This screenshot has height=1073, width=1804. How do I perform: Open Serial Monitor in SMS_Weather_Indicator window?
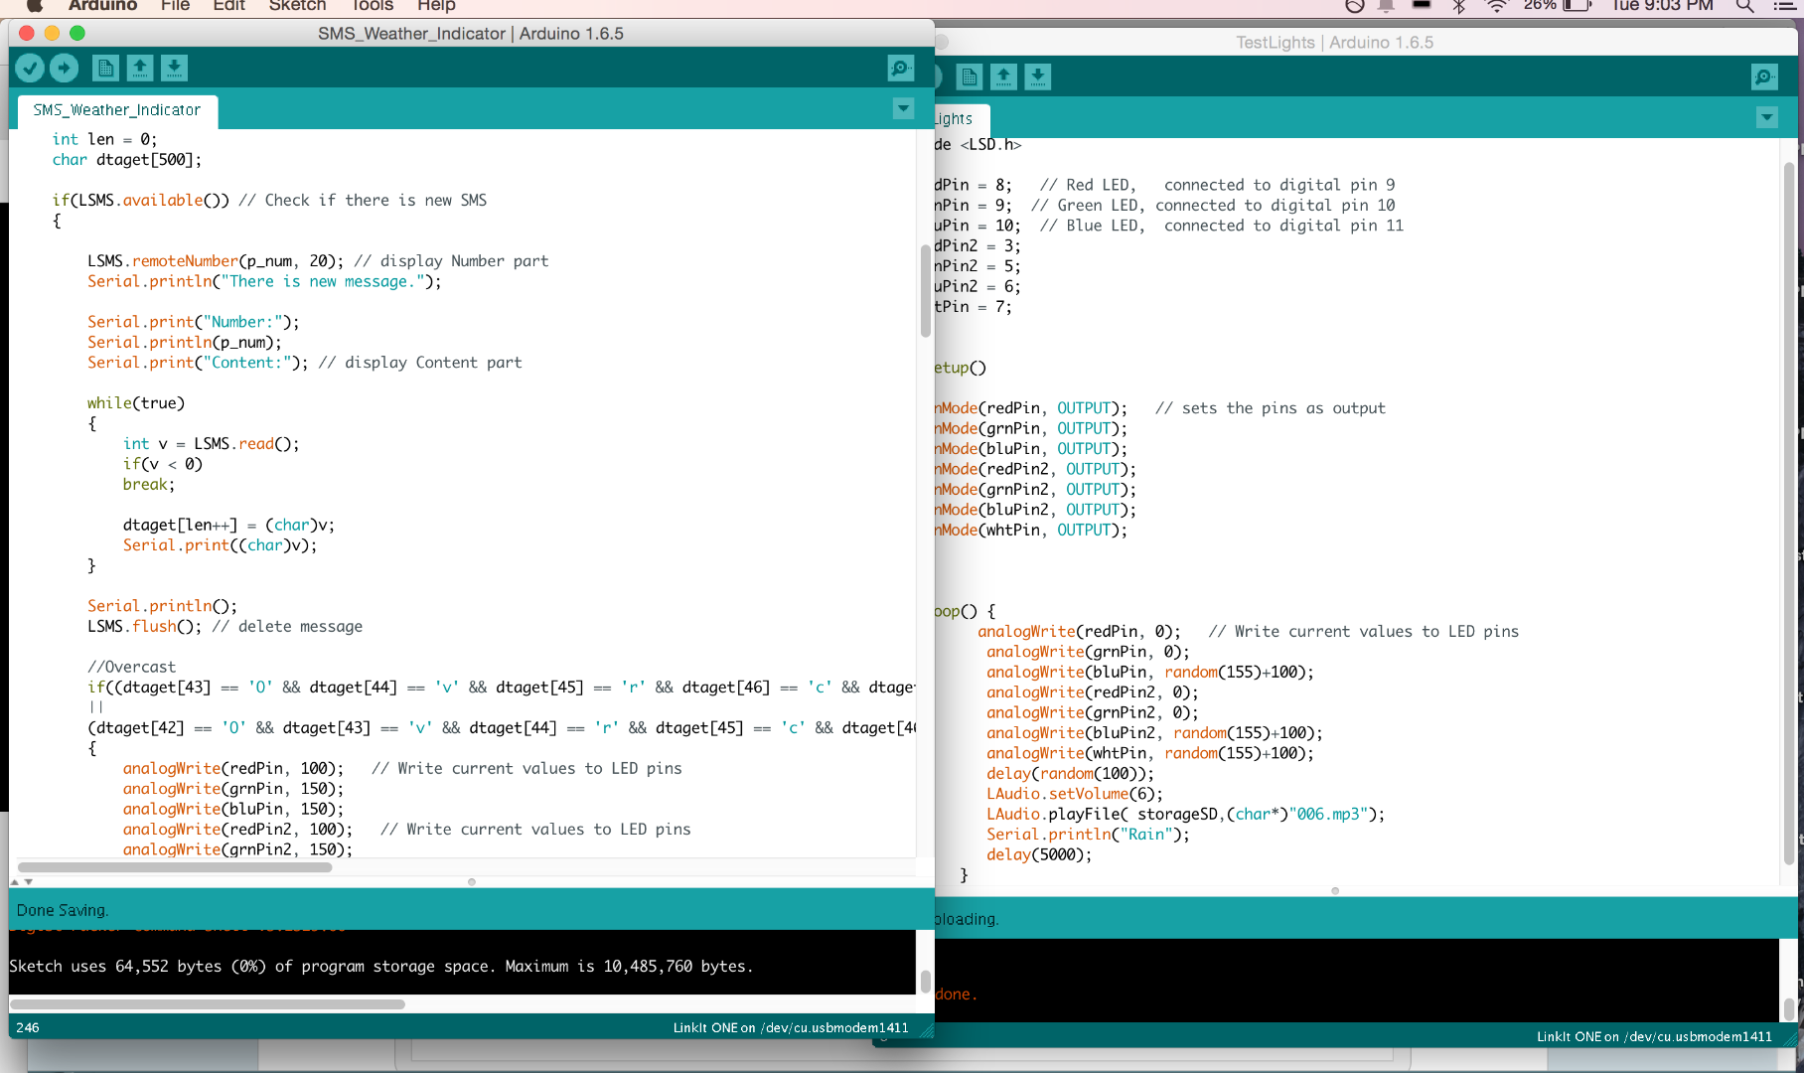pos(901,68)
